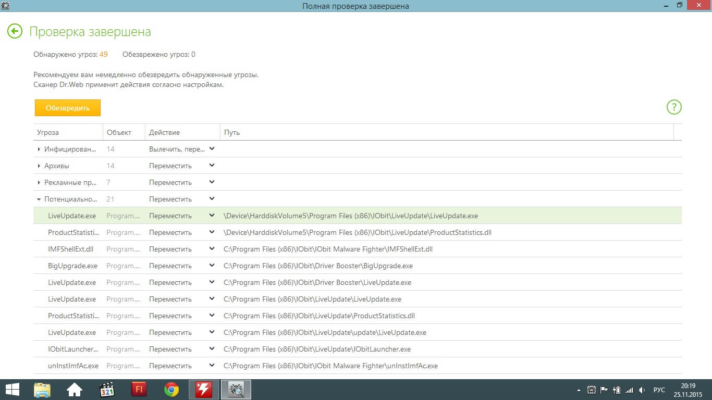Sort by the Действие column header
Image resolution: width=712 pixels, height=400 pixels.
click(x=182, y=132)
